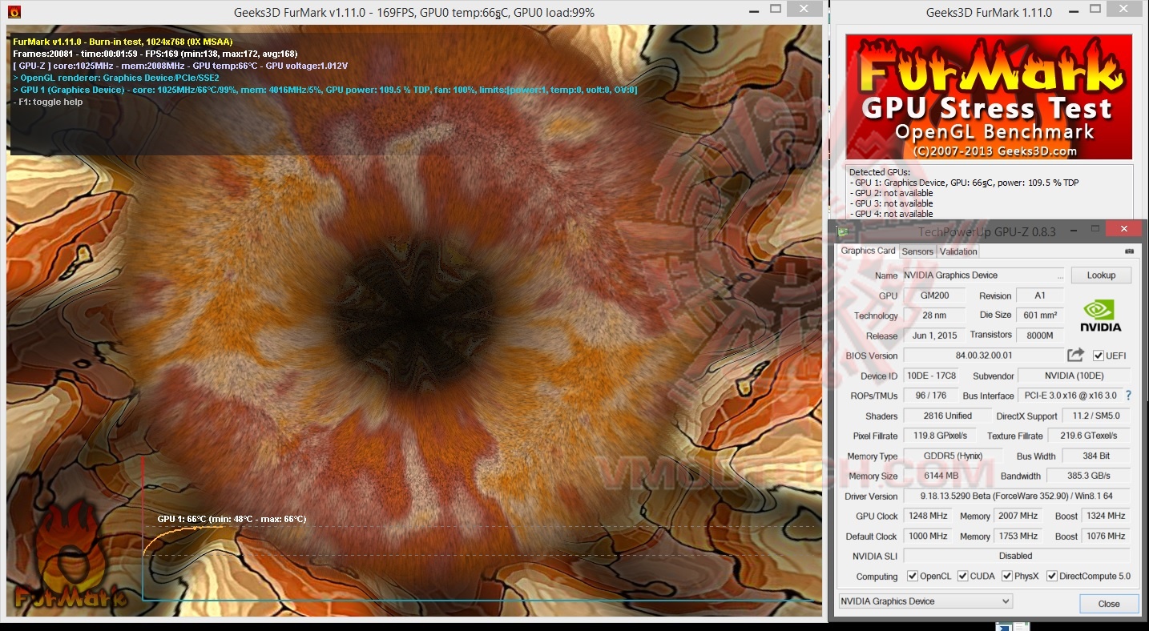1149x631 pixels.
Task: Expand the NVIDIA Graphics Device selector dropdown
Action: coord(925,601)
